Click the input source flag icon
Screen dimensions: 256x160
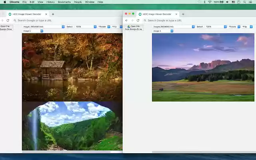click(x=233, y=2)
